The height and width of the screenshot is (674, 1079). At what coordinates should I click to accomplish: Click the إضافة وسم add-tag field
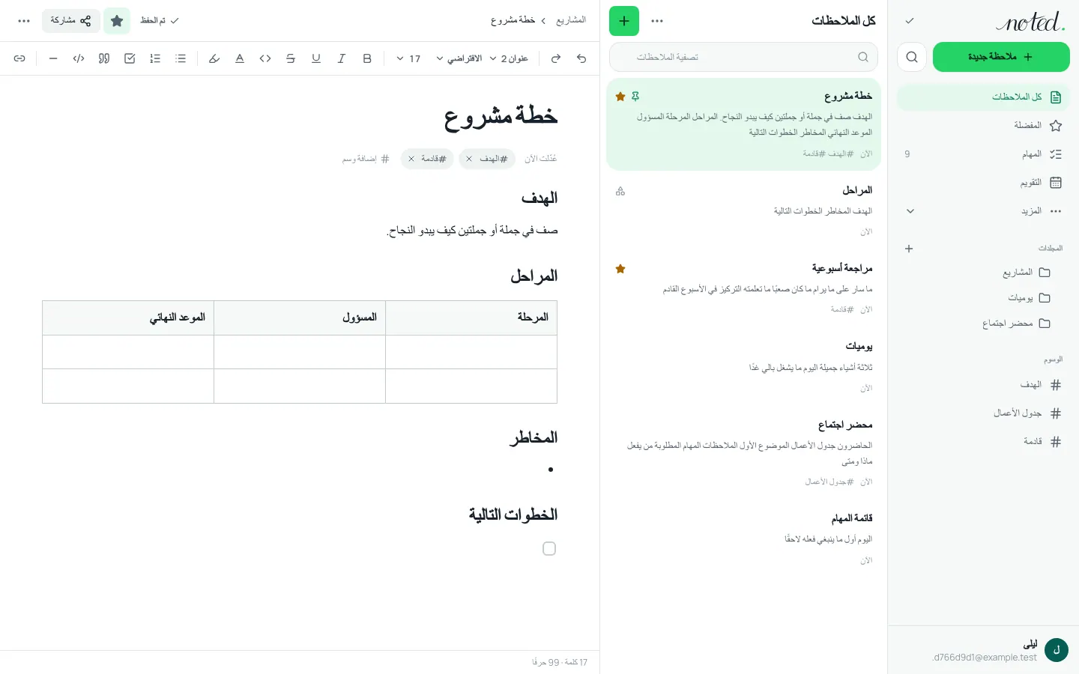click(366, 159)
